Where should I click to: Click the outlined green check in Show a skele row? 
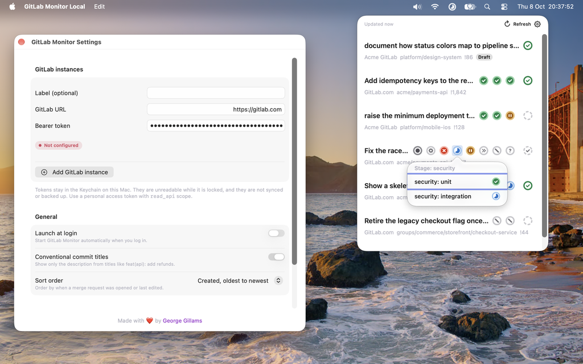tap(528, 186)
